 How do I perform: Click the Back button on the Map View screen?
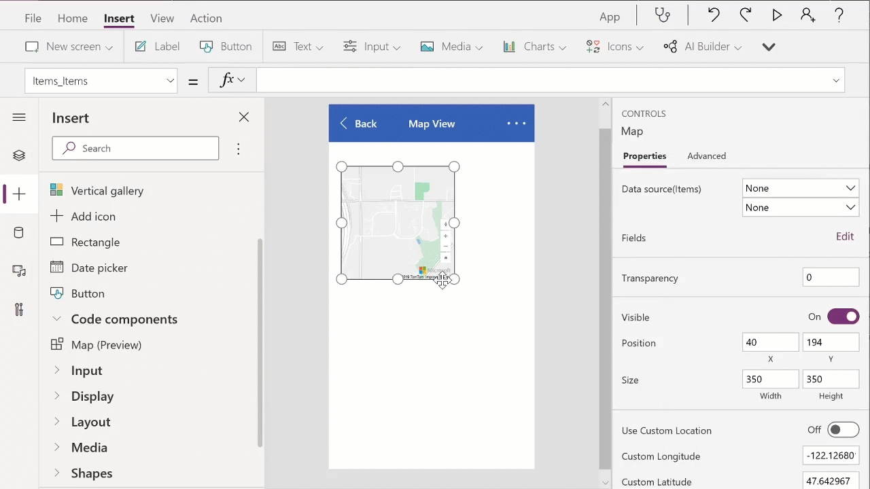click(x=358, y=124)
